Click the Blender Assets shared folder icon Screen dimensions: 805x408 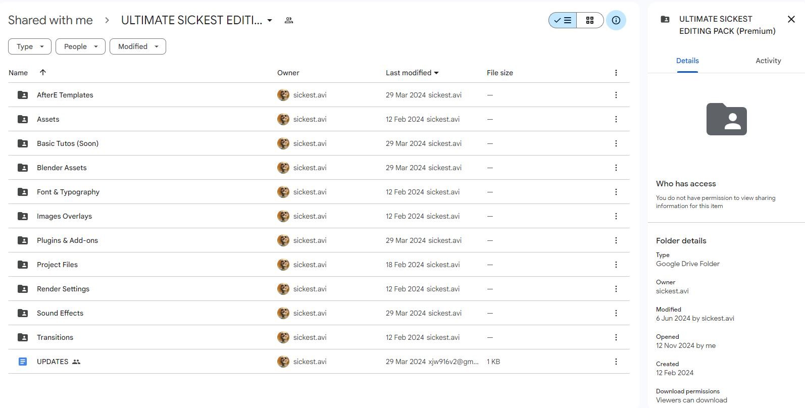click(23, 168)
